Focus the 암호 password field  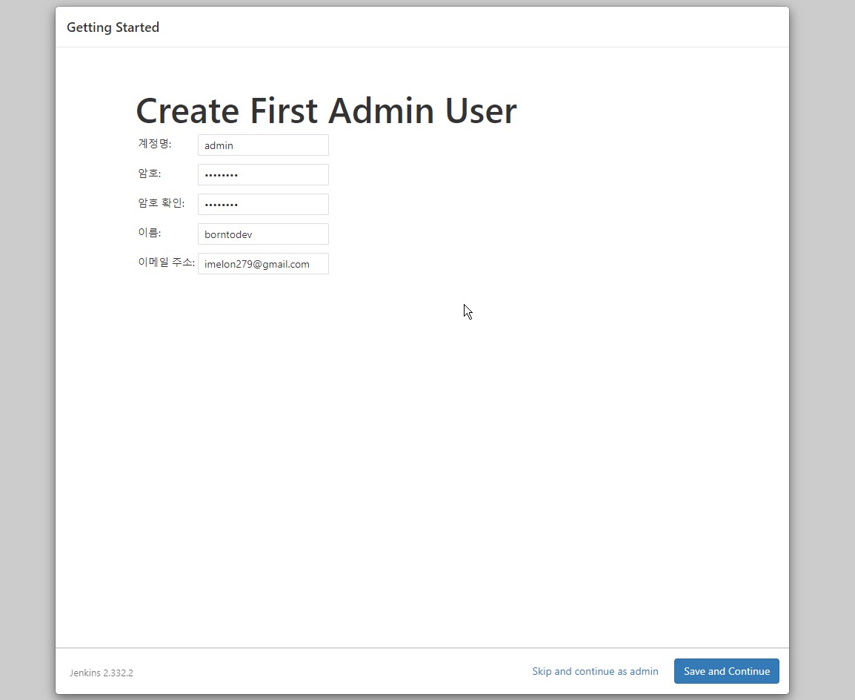263,174
